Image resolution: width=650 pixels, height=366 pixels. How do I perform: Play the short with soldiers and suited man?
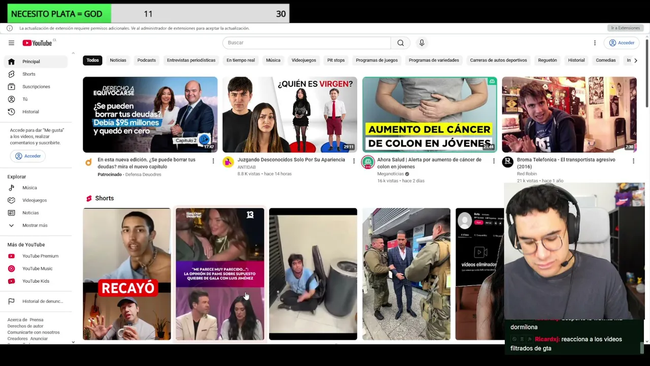(x=406, y=274)
